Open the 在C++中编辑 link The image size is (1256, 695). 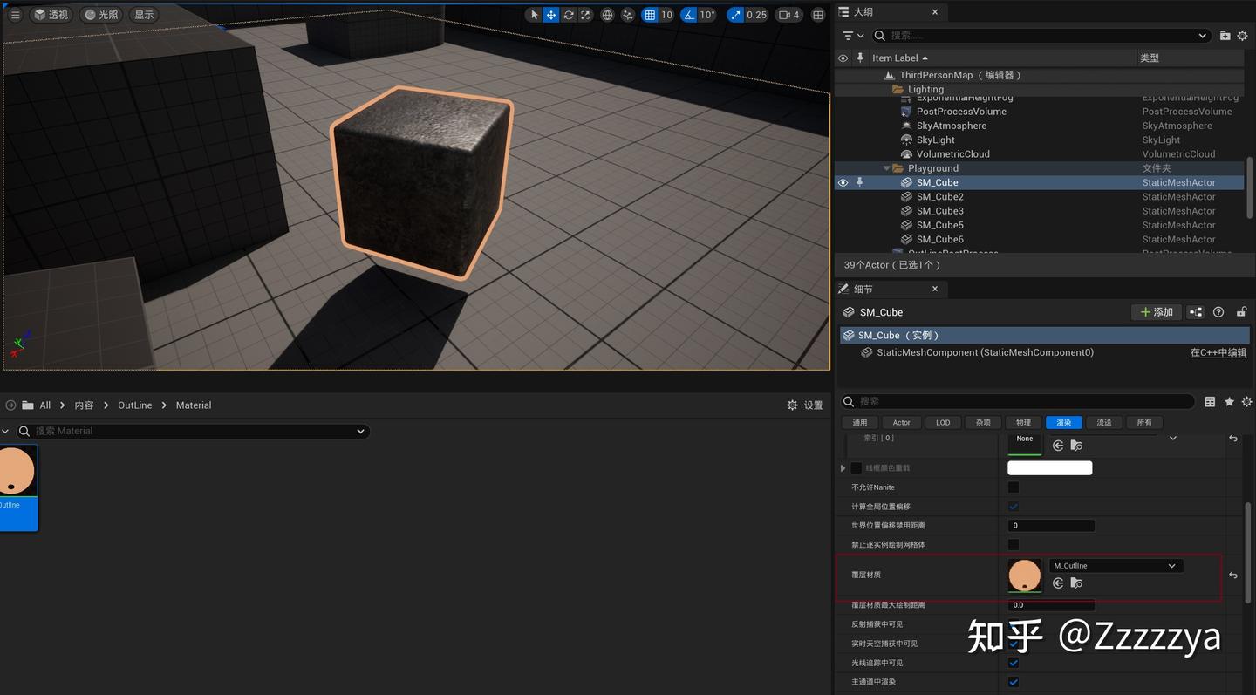click(x=1218, y=353)
